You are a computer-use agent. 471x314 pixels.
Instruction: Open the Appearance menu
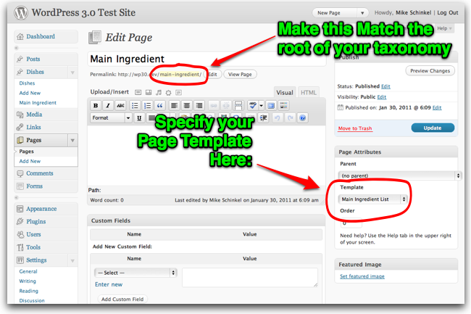(x=41, y=209)
